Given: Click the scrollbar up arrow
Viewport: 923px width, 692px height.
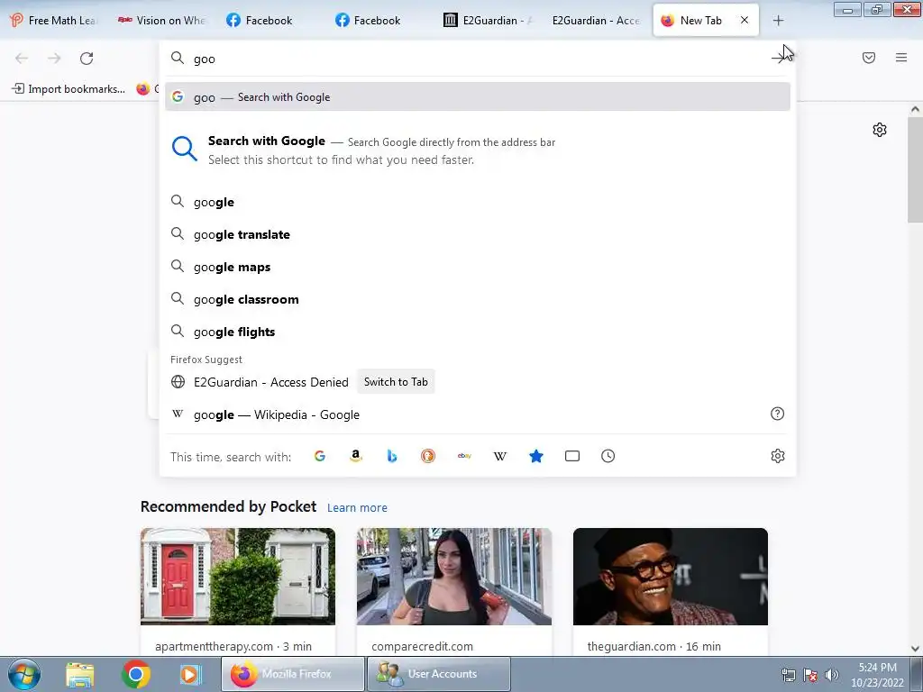Looking at the screenshot, I should (915, 109).
